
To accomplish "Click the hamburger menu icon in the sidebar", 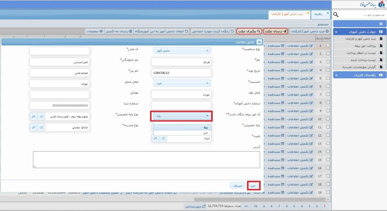I will click(381, 24).
